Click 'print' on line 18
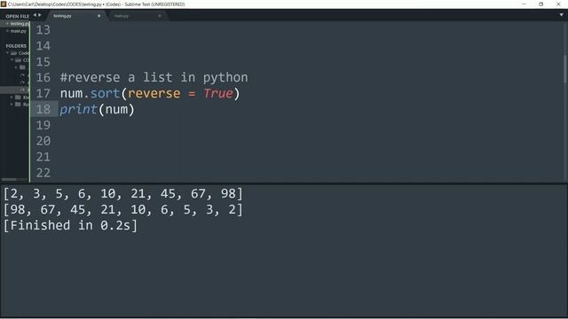The image size is (568, 319). [x=79, y=110]
